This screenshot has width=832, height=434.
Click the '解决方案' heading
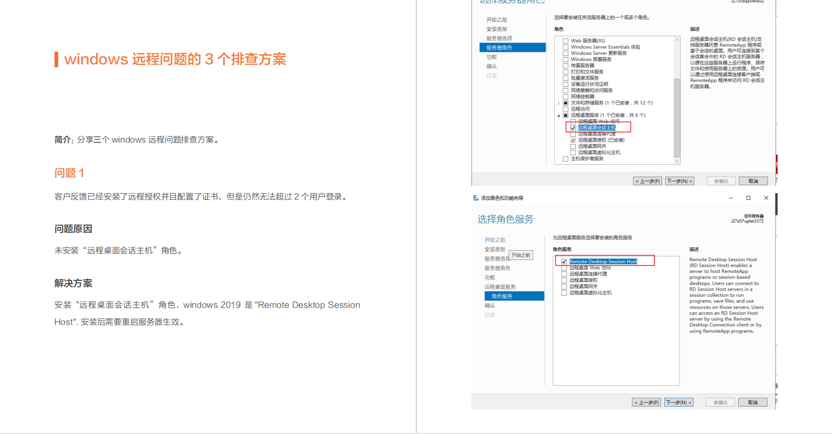click(73, 283)
